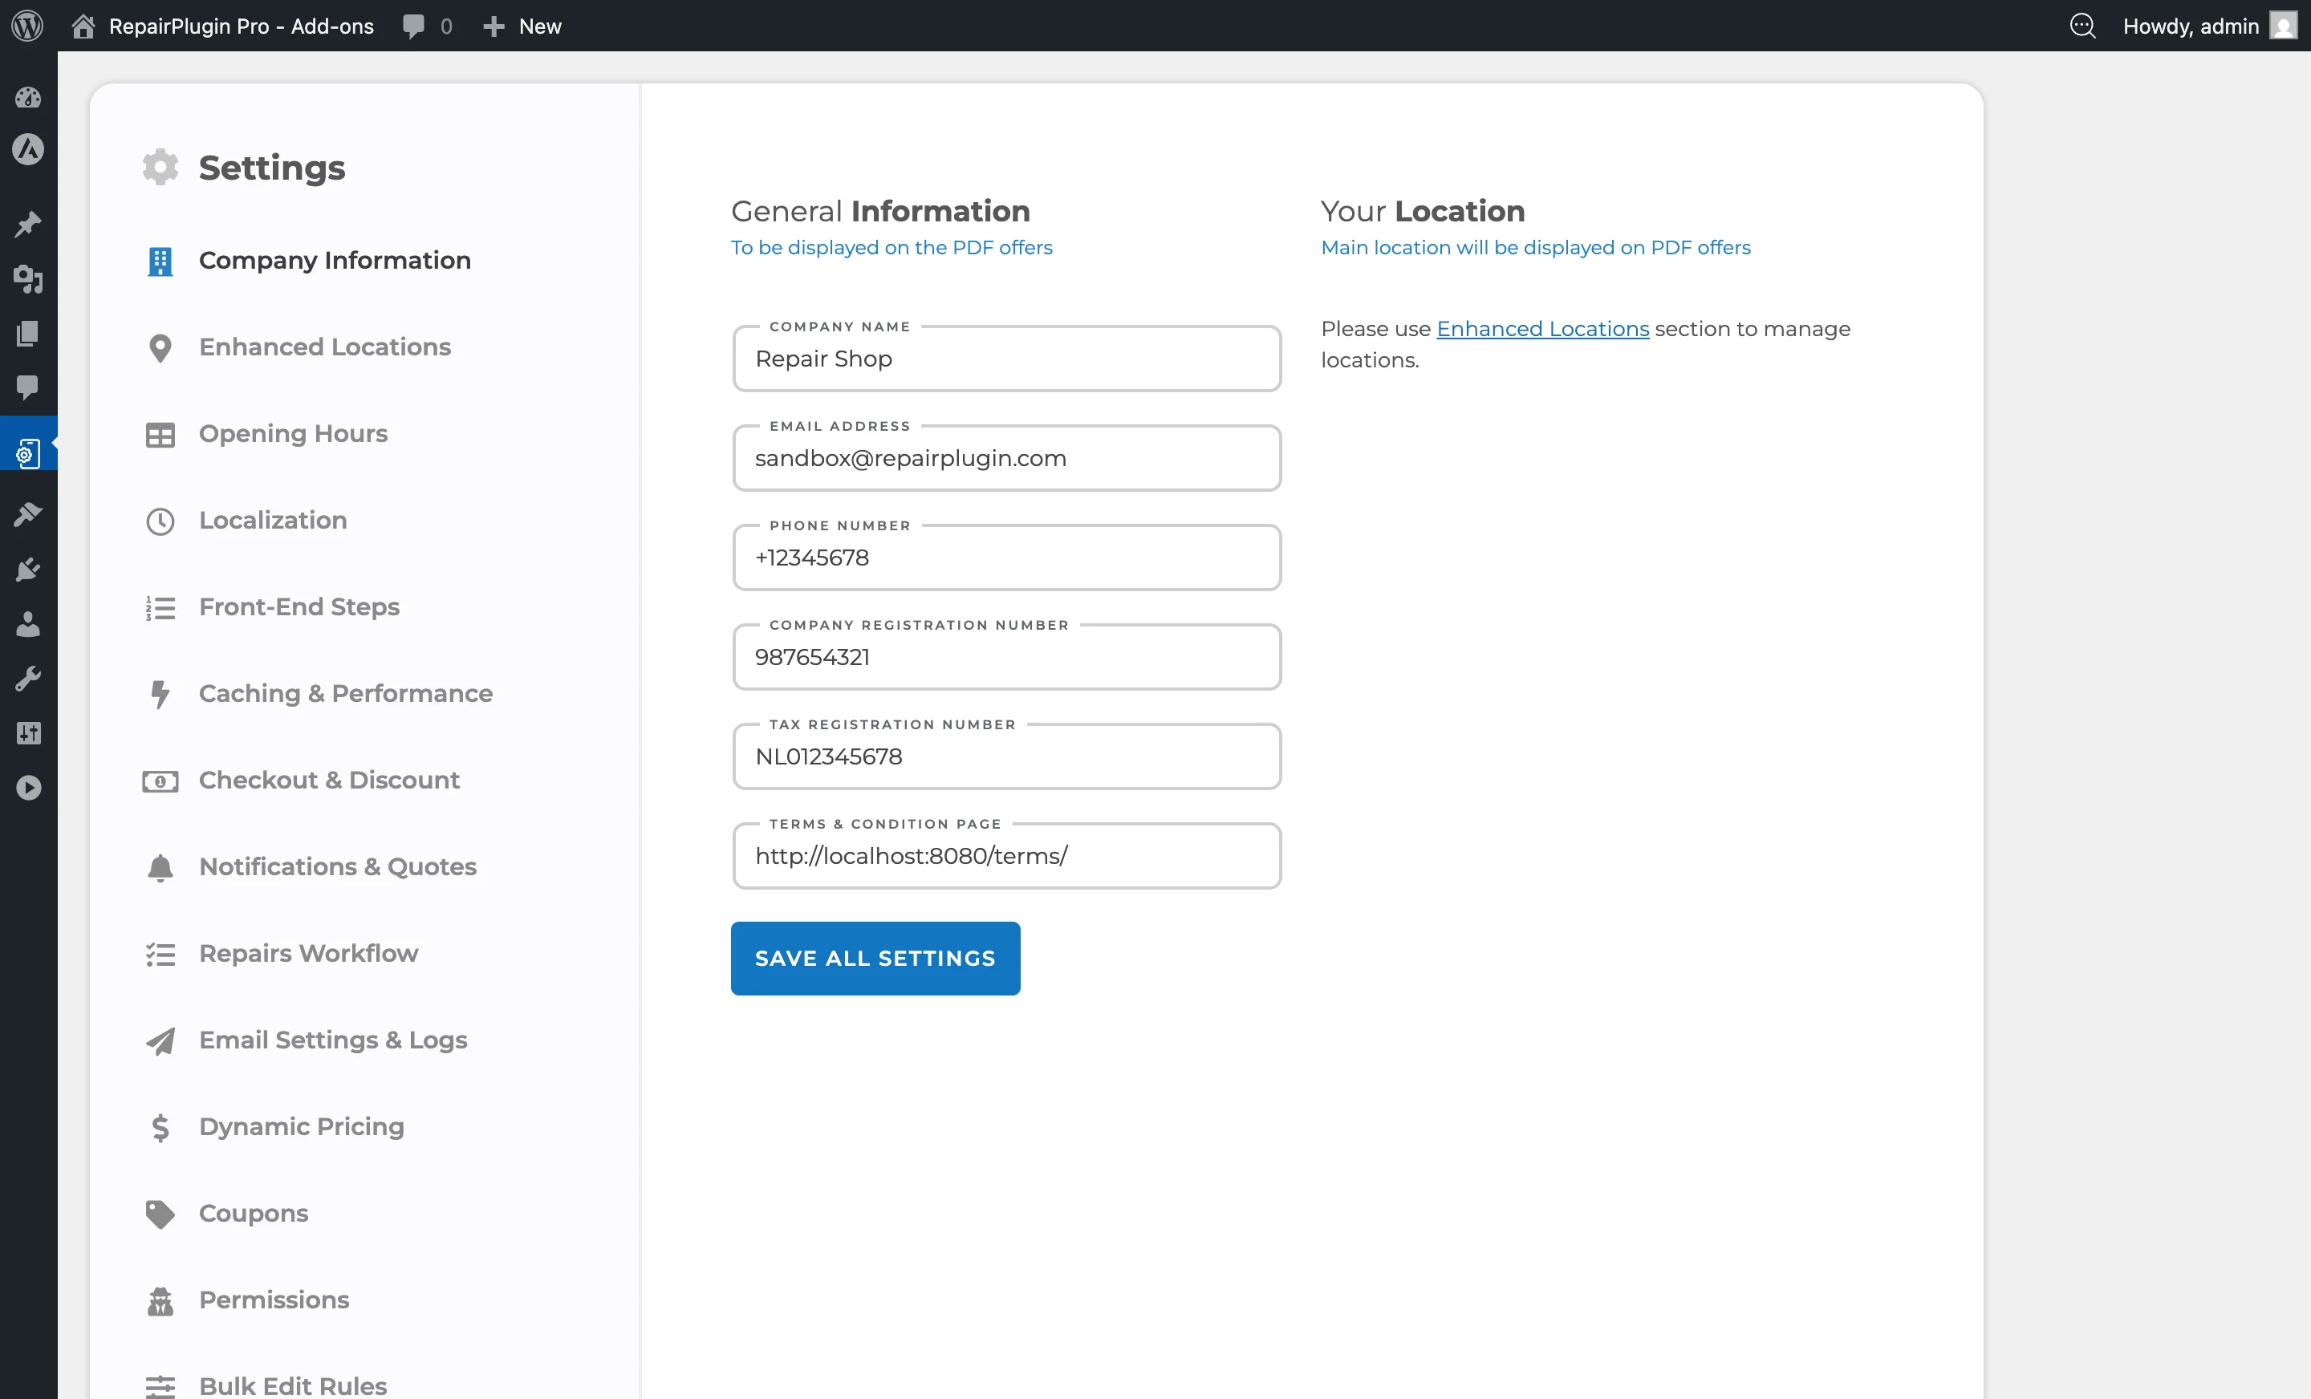2311x1399 pixels.
Task: Click the lightning icon for Caching & Performance
Action: pos(160,694)
